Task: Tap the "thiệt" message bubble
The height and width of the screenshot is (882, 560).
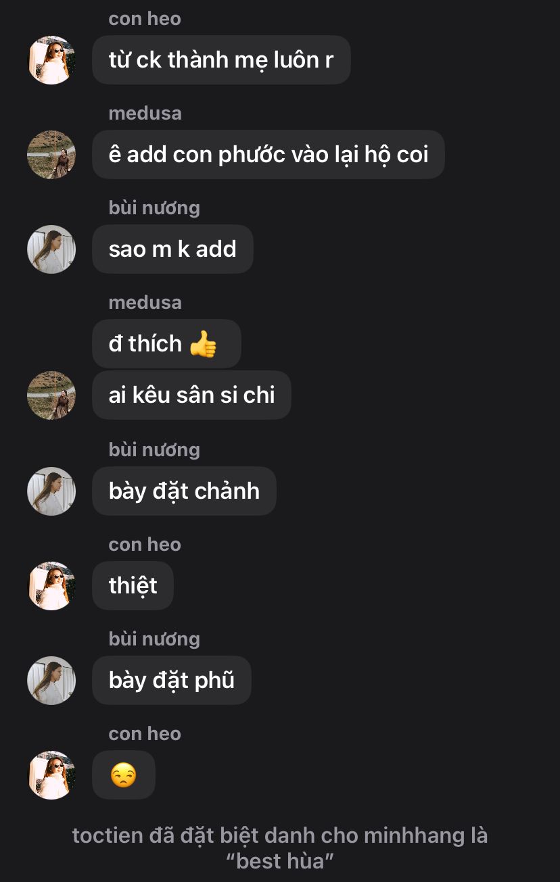Action: coord(133,586)
